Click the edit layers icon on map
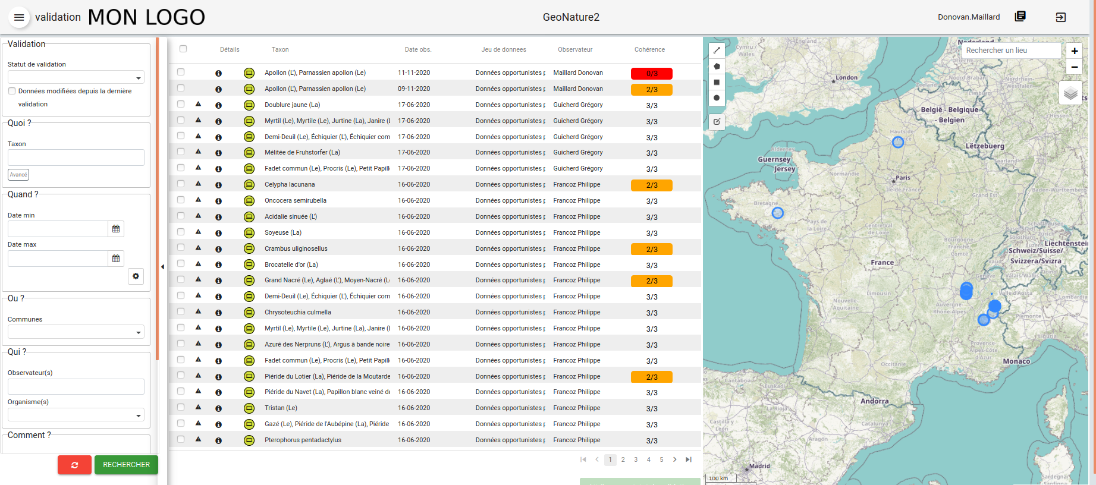The image size is (1096, 485). click(717, 122)
